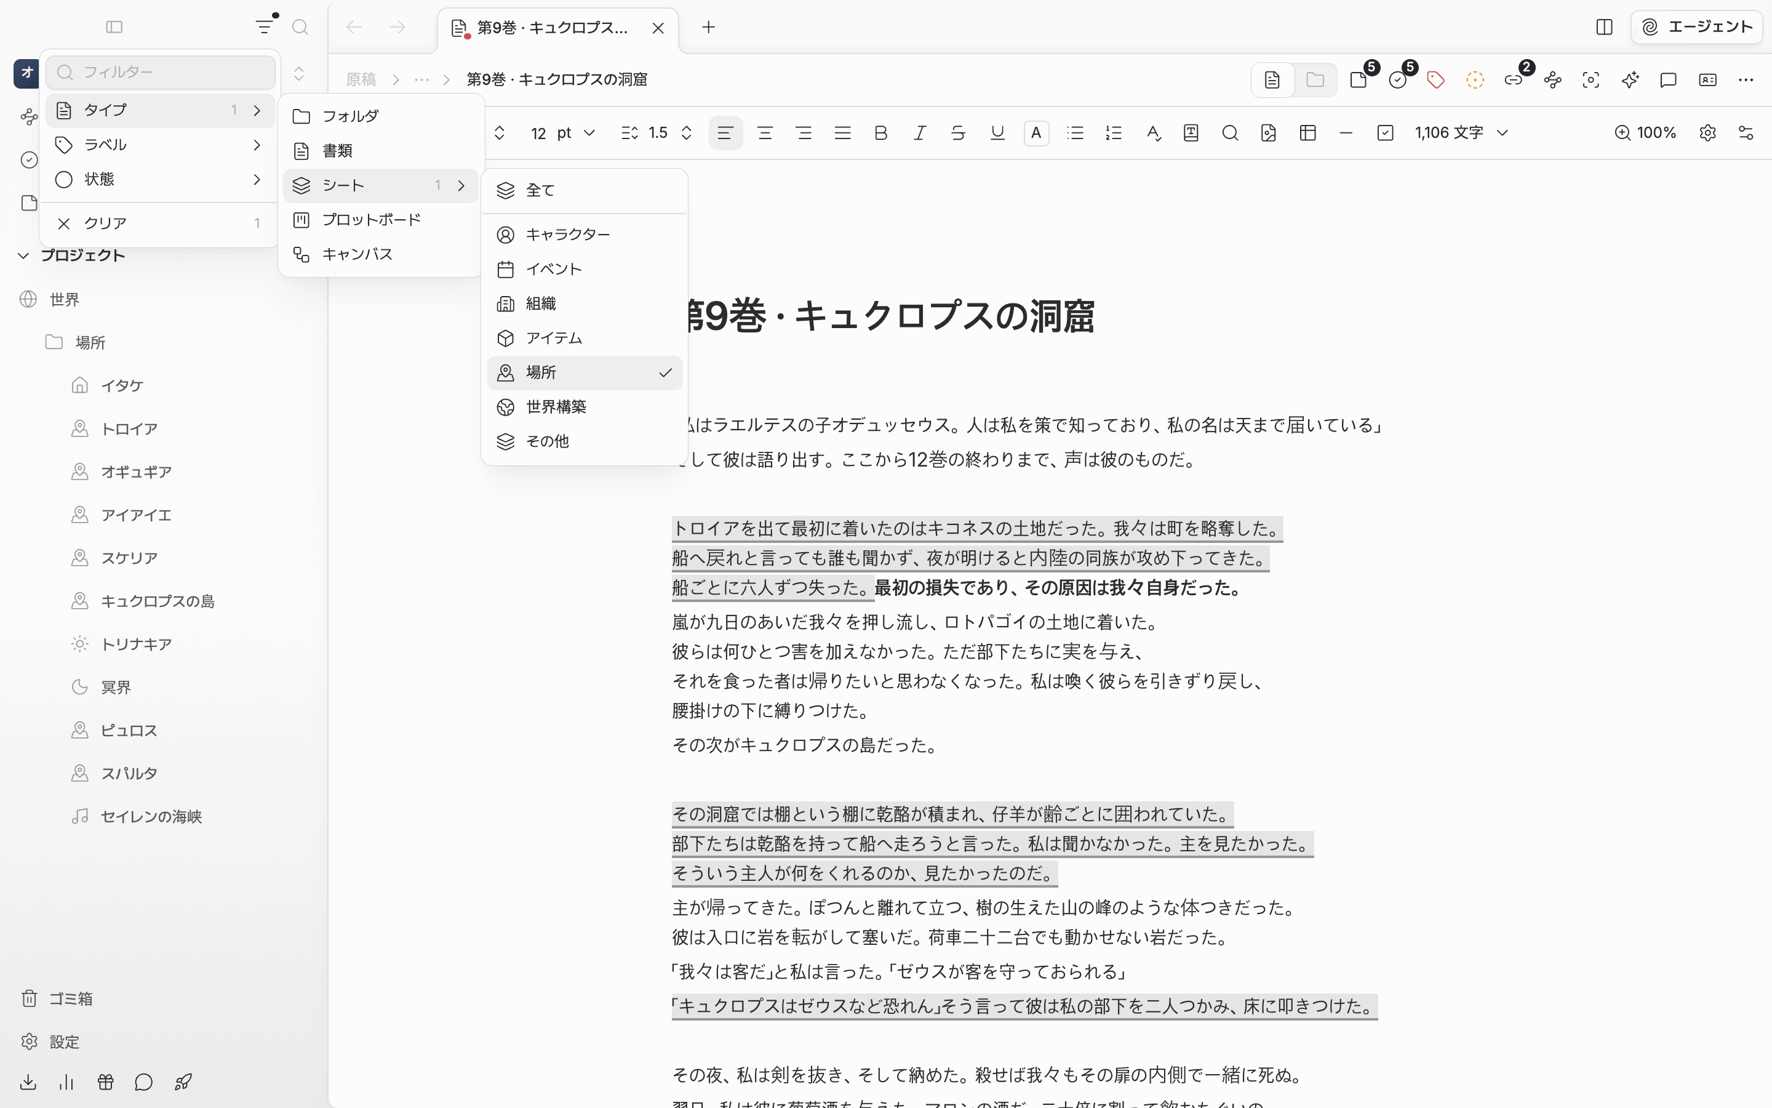Select イベント sheet filter
1772x1108 pixels.
click(x=585, y=269)
